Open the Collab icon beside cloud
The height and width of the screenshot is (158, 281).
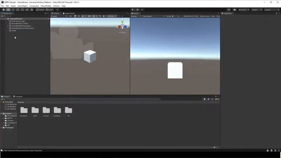click(x=229, y=10)
